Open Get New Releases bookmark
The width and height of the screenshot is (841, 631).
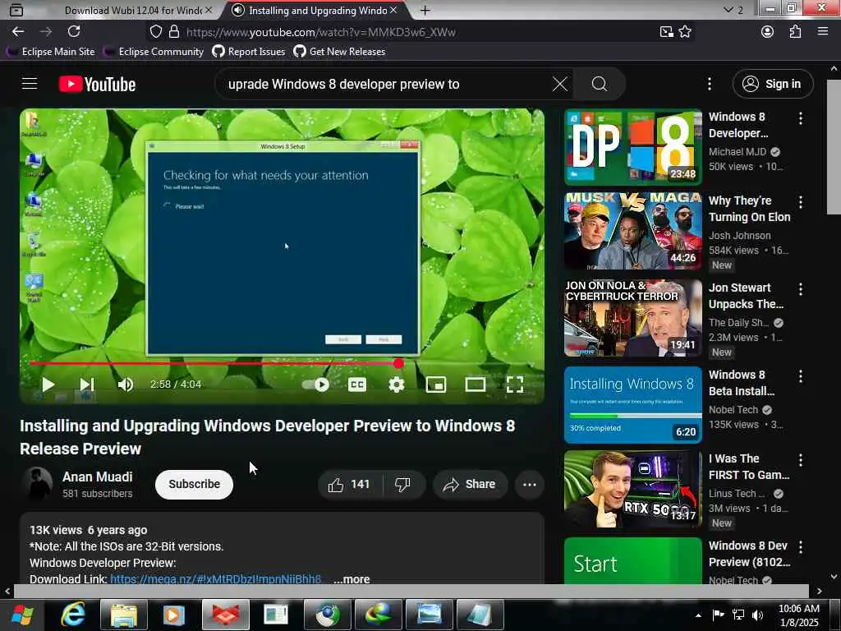point(339,52)
